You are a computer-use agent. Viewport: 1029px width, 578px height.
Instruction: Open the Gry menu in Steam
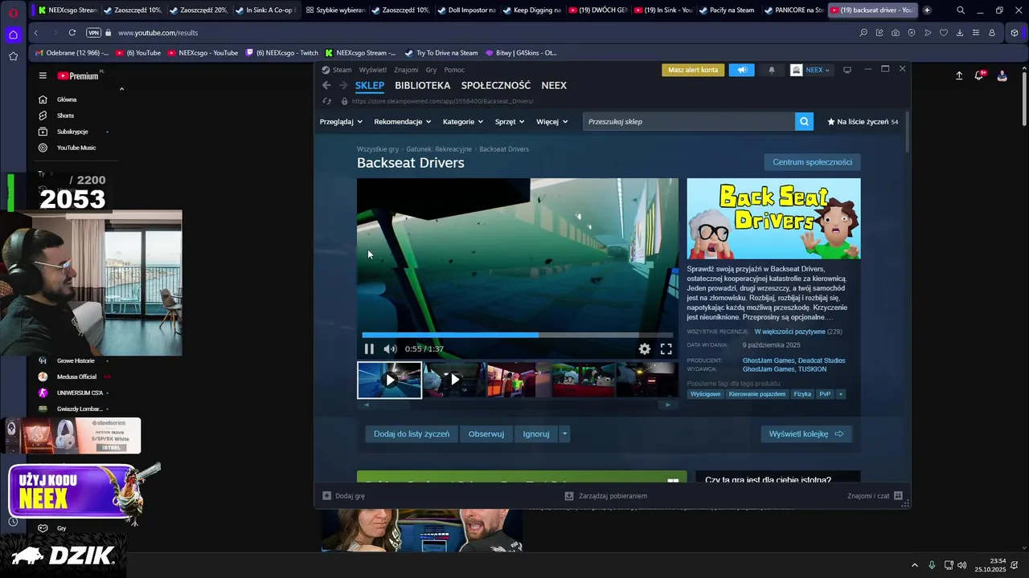click(x=431, y=70)
